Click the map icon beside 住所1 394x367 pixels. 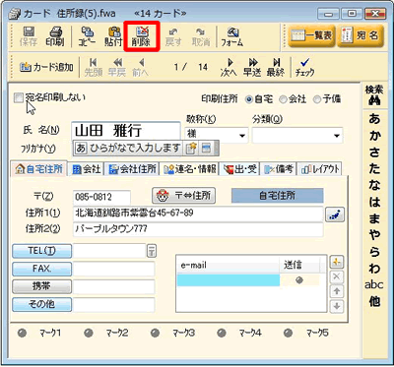point(335,214)
